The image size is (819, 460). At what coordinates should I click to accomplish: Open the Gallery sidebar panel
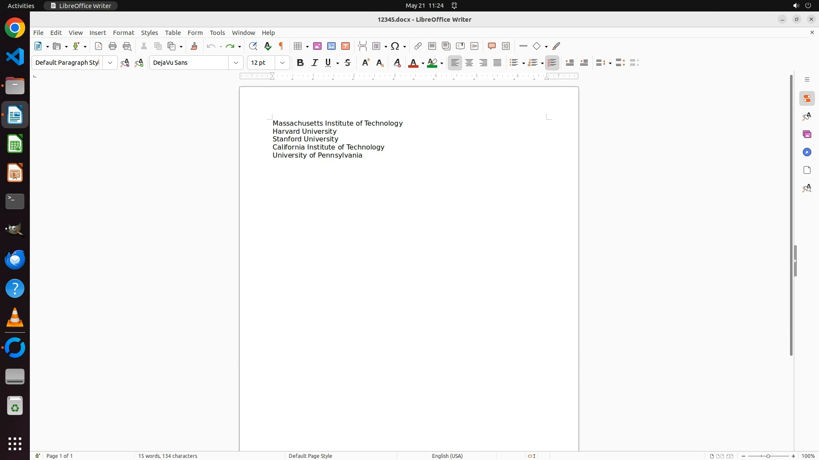(x=807, y=134)
